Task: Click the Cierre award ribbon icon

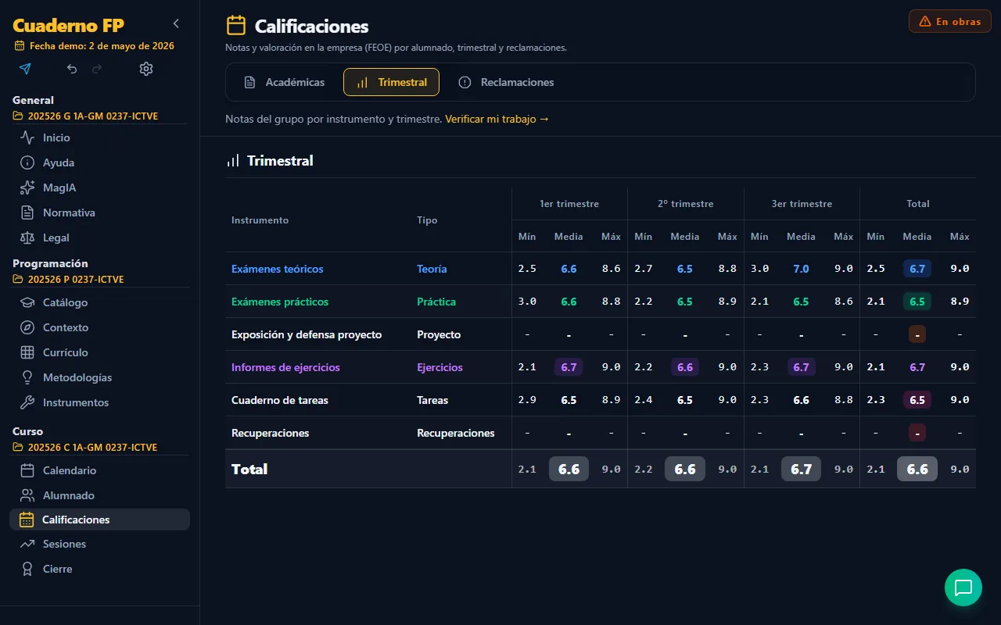Action: (x=27, y=569)
